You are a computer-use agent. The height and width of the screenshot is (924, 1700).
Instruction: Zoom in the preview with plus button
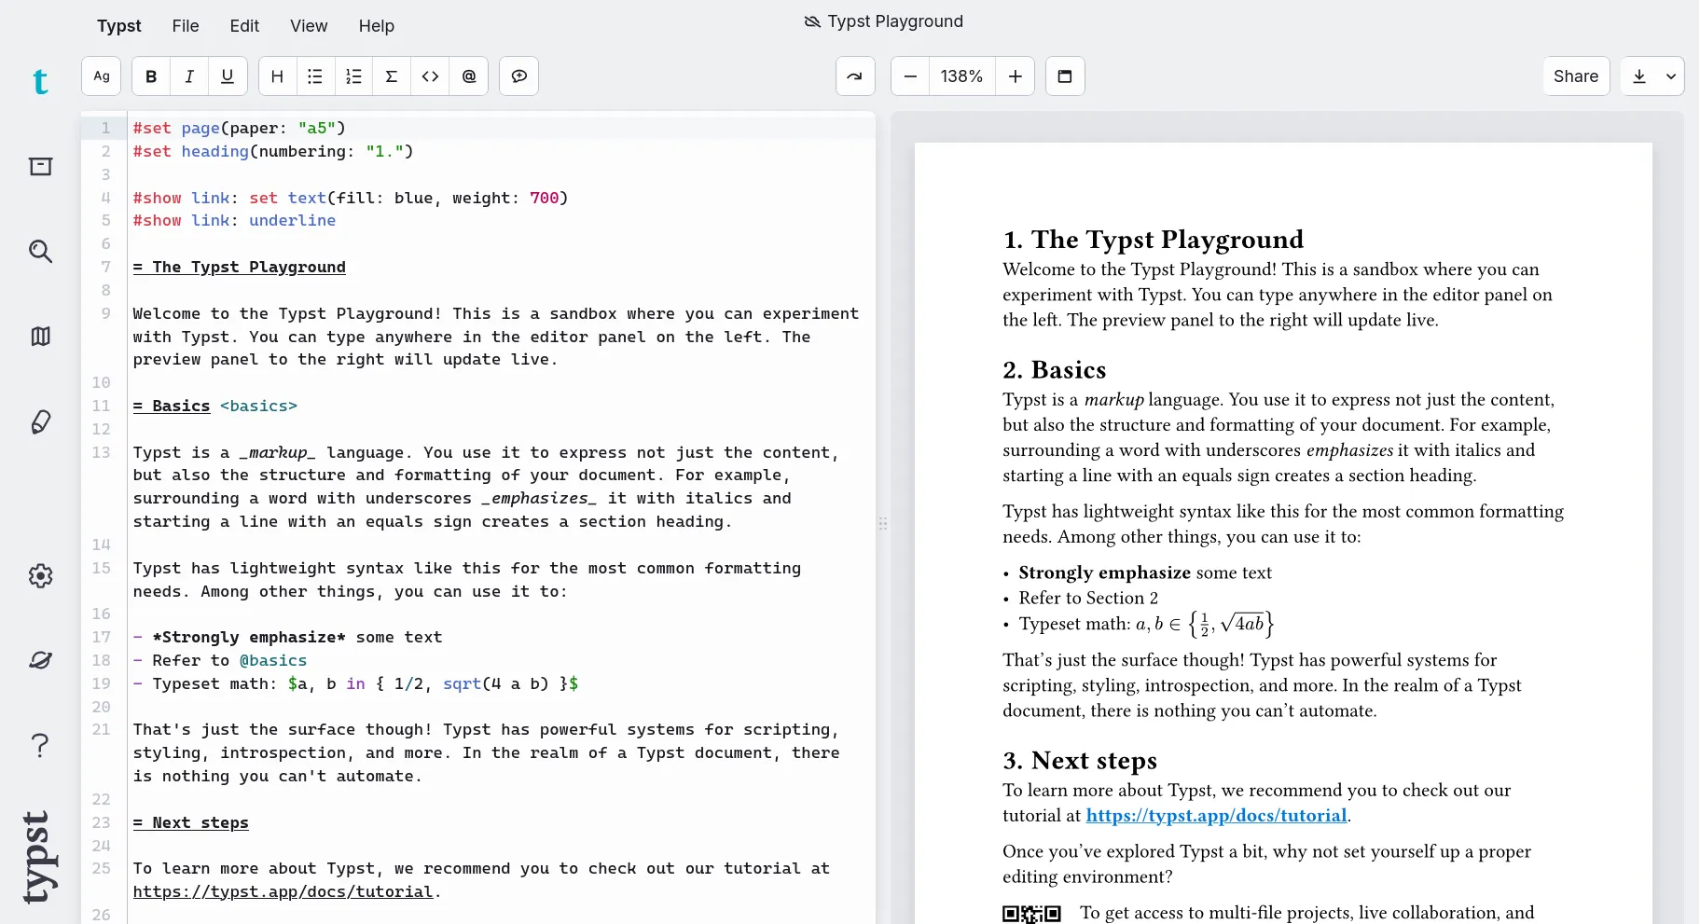coord(1016,76)
